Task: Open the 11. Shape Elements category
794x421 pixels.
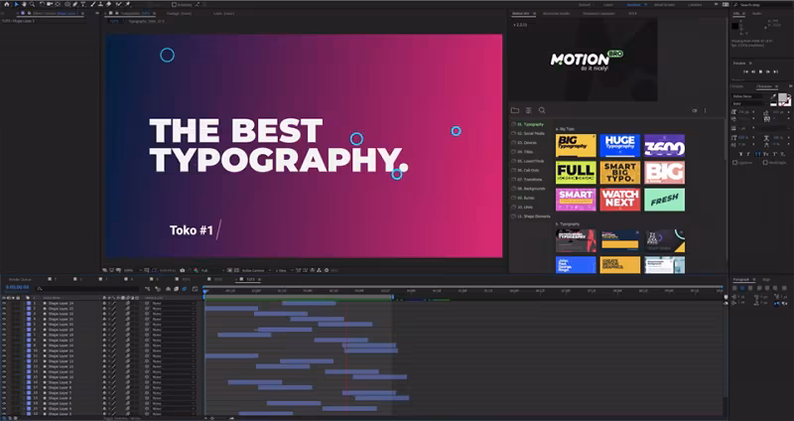Action: click(x=533, y=216)
